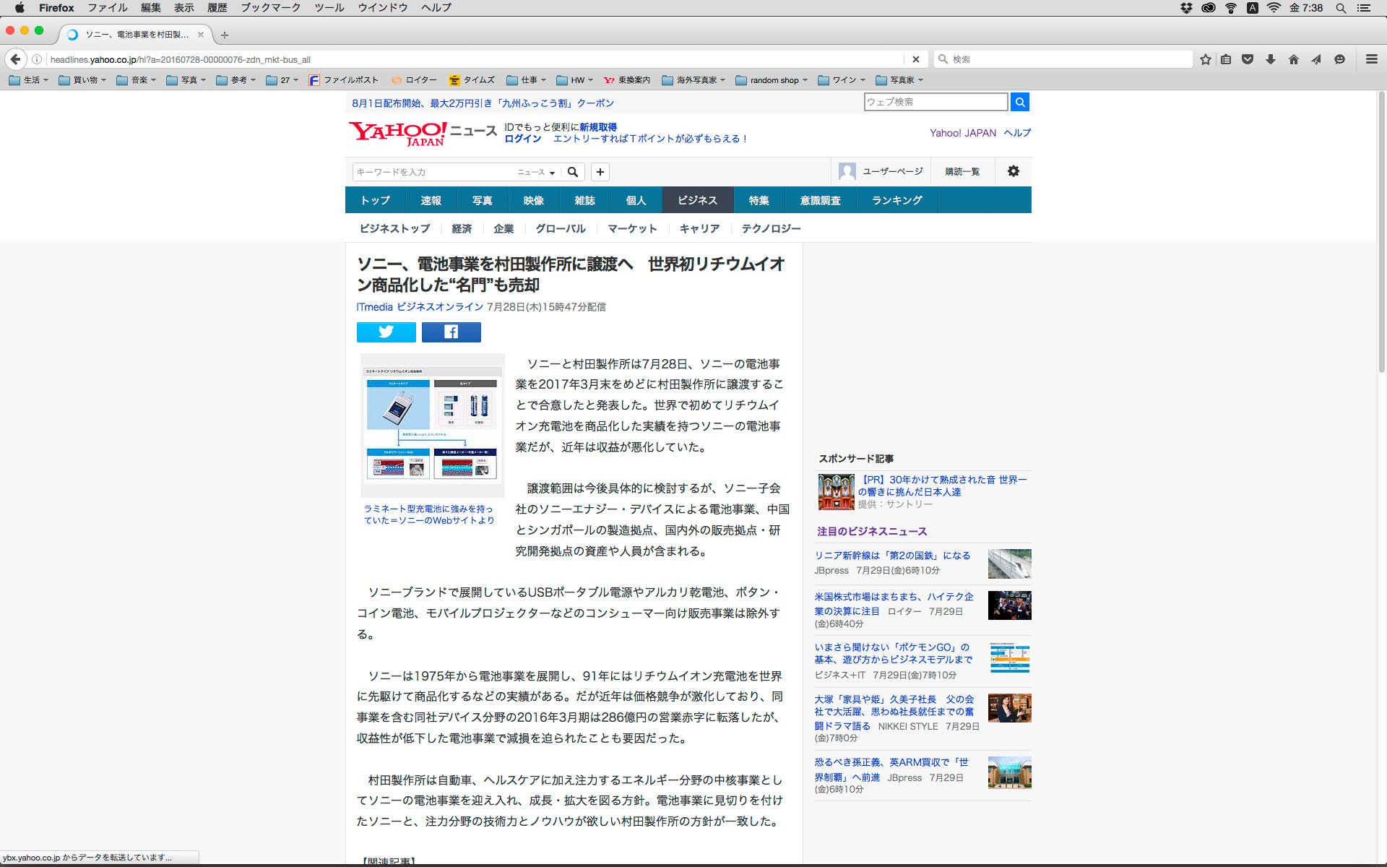Click the battery diagram article thumbnail
This screenshot has width=1387, height=867.
432,425
